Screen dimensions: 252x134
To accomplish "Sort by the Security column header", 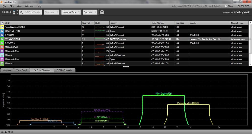I will (130, 23).
